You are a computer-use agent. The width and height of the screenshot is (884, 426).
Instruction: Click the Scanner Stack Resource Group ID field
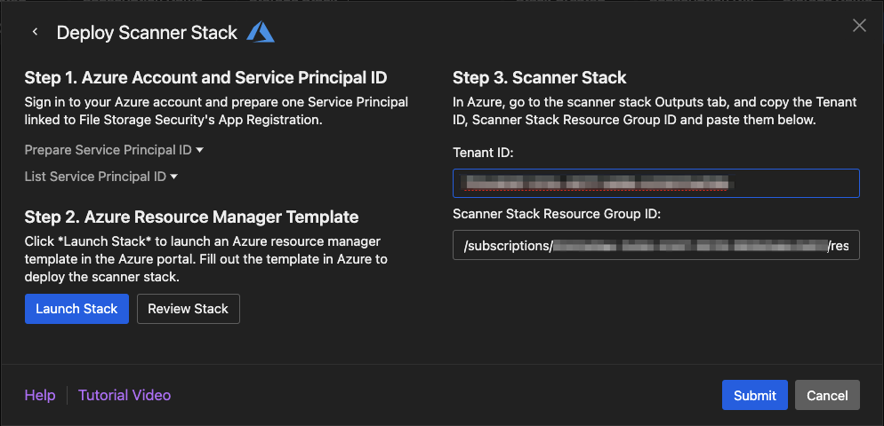(x=655, y=245)
